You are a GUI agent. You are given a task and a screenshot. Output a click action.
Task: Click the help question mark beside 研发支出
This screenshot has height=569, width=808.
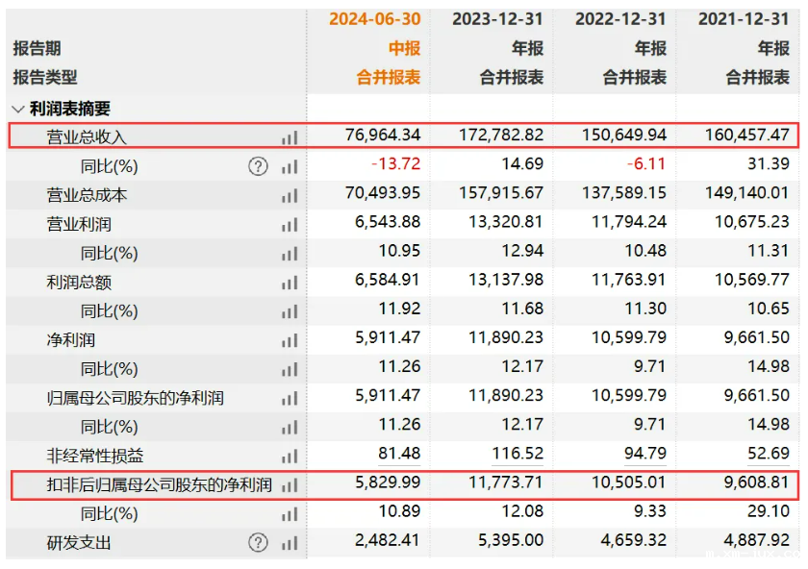[258, 543]
